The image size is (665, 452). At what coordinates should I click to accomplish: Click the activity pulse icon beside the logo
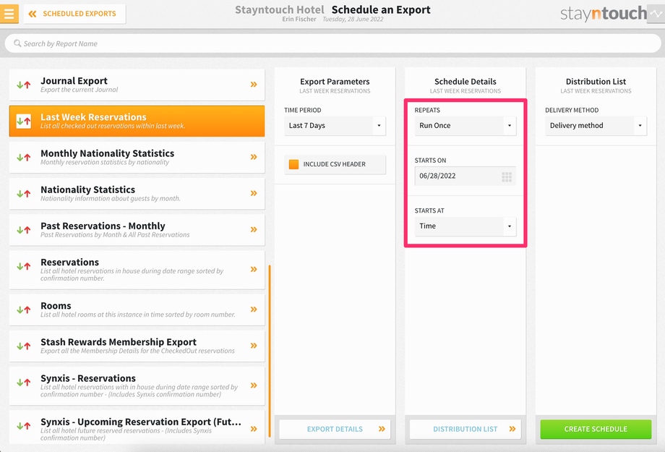pyautogui.click(x=656, y=14)
